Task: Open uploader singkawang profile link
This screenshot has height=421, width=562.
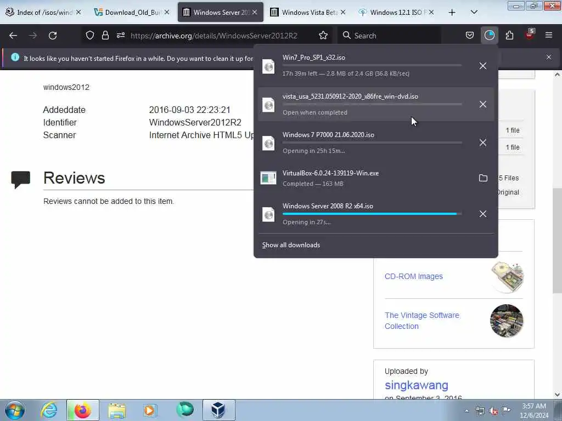Action: point(417,385)
